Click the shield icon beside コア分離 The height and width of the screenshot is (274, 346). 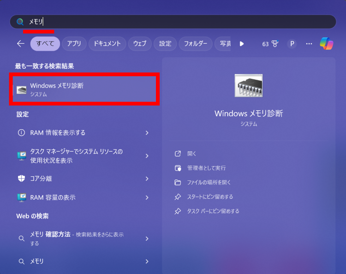[21, 179]
